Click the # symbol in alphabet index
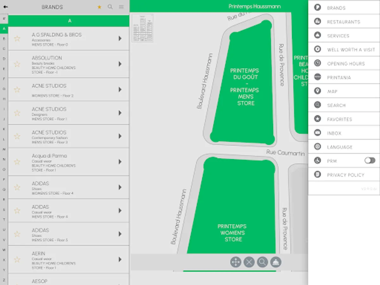The height and width of the screenshot is (285, 380). pyautogui.click(x=4, y=18)
